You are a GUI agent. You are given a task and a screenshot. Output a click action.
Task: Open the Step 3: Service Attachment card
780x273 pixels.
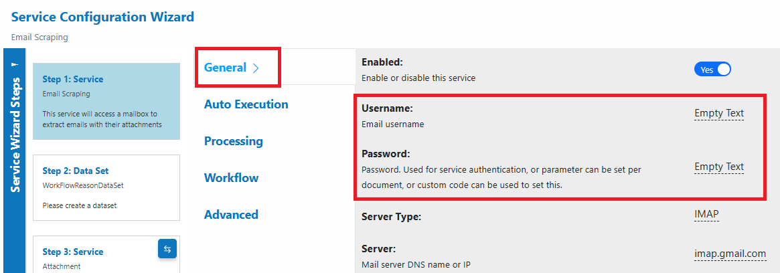point(106,254)
